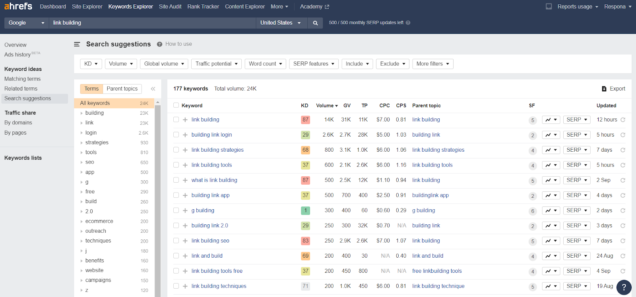The height and width of the screenshot is (297, 636).
Task: Open the hamburger menu beside Search suggestions
Action: point(77,44)
